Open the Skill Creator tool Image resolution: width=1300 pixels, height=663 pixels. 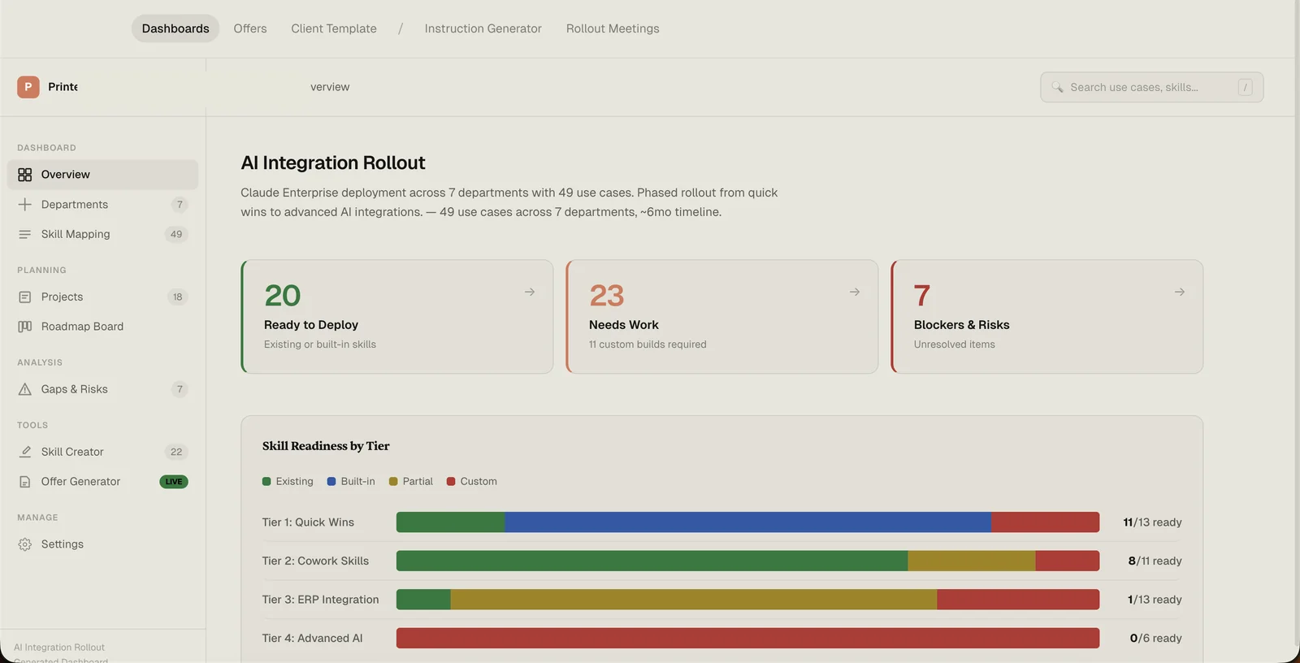point(102,452)
